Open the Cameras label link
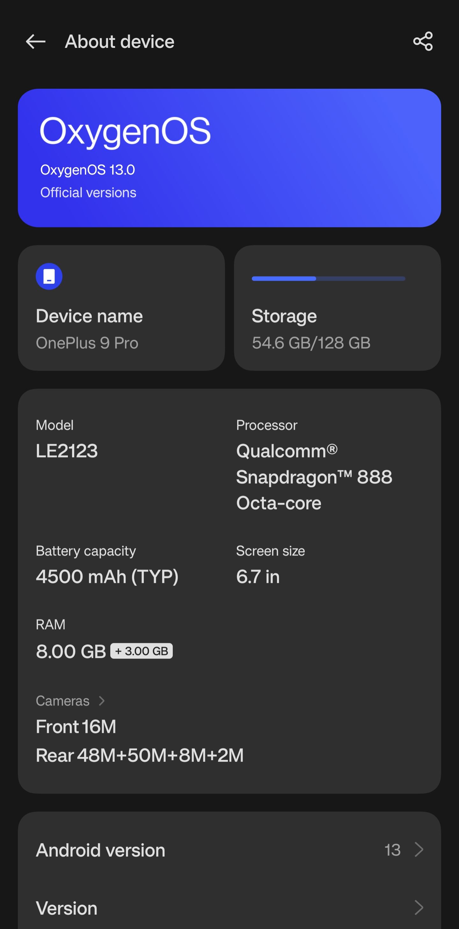The image size is (459, 929). tap(63, 701)
